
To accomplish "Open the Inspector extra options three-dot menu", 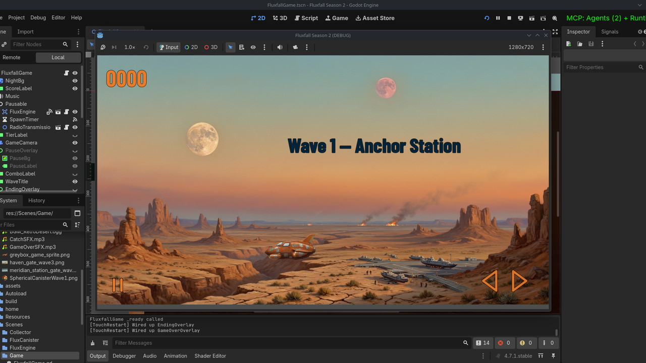I will 602,44.
